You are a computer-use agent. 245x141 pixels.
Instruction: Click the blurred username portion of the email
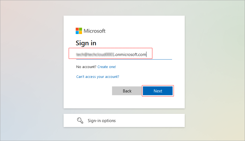[x=95, y=55]
